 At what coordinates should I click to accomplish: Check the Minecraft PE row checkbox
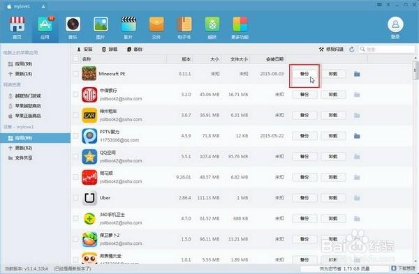75,74
